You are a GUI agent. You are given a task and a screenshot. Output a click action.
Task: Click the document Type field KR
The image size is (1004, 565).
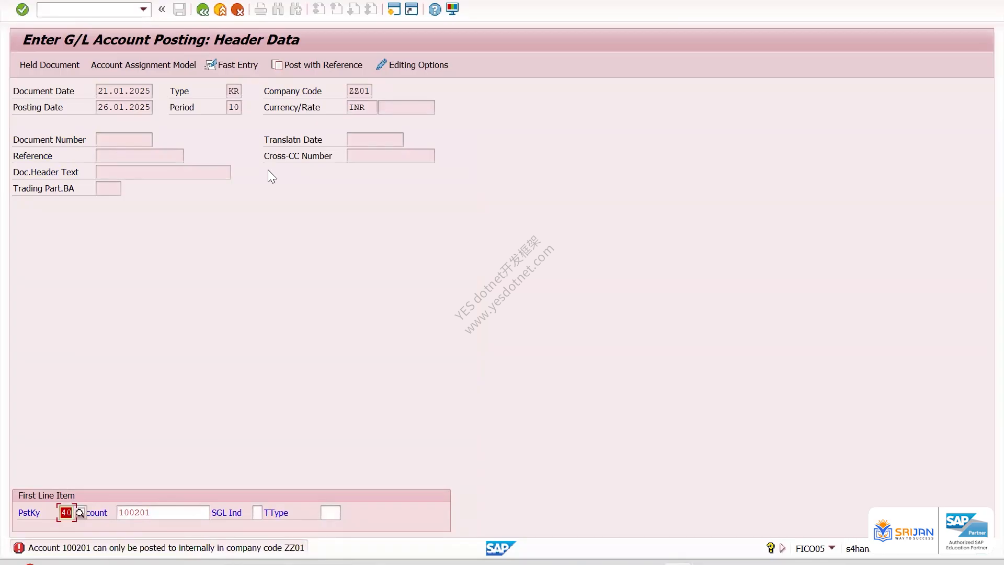coord(234,91)
